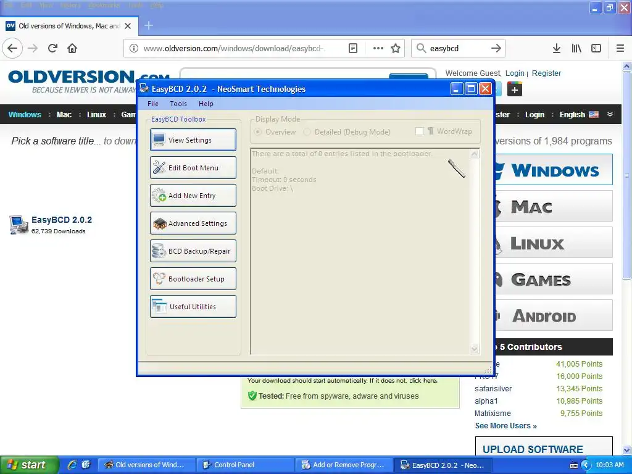Image resolution: width=632 pixels, height=474 pixels.
Task: Click the plus share icon on webpage
Action: point(515,89)
